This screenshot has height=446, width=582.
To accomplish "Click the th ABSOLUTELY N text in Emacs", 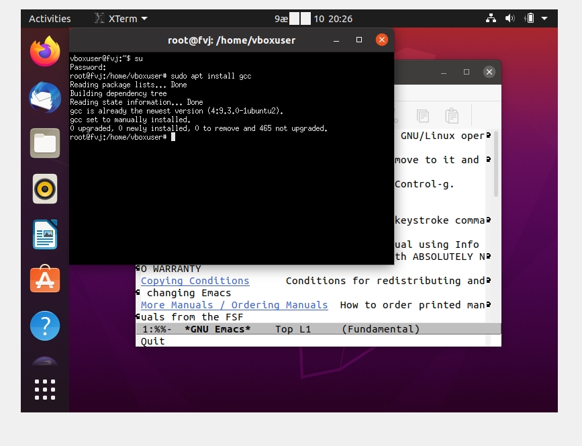I will [440, 257].
